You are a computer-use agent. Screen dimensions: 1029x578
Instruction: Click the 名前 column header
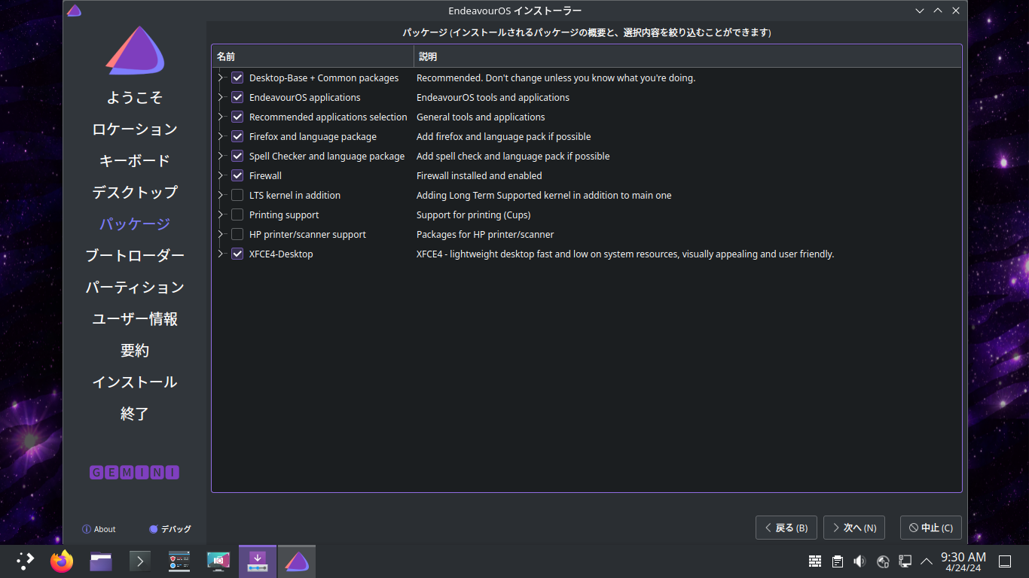pos(313,56)
